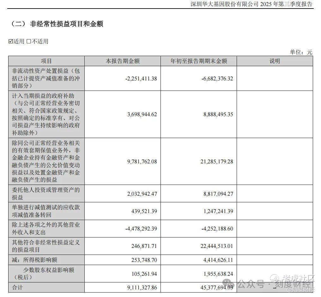Click the value -4,252,188.60
The height and width of the screenshot is (297, 321).
tap(217, 229)
